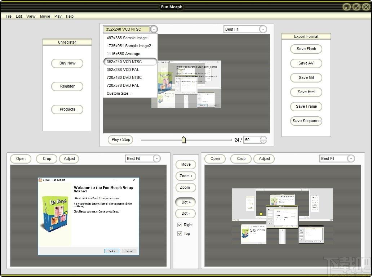Select 497x385 Sample Image1 size
The height and width of the screenshot is (277, 372).
(x=130, y=38)
